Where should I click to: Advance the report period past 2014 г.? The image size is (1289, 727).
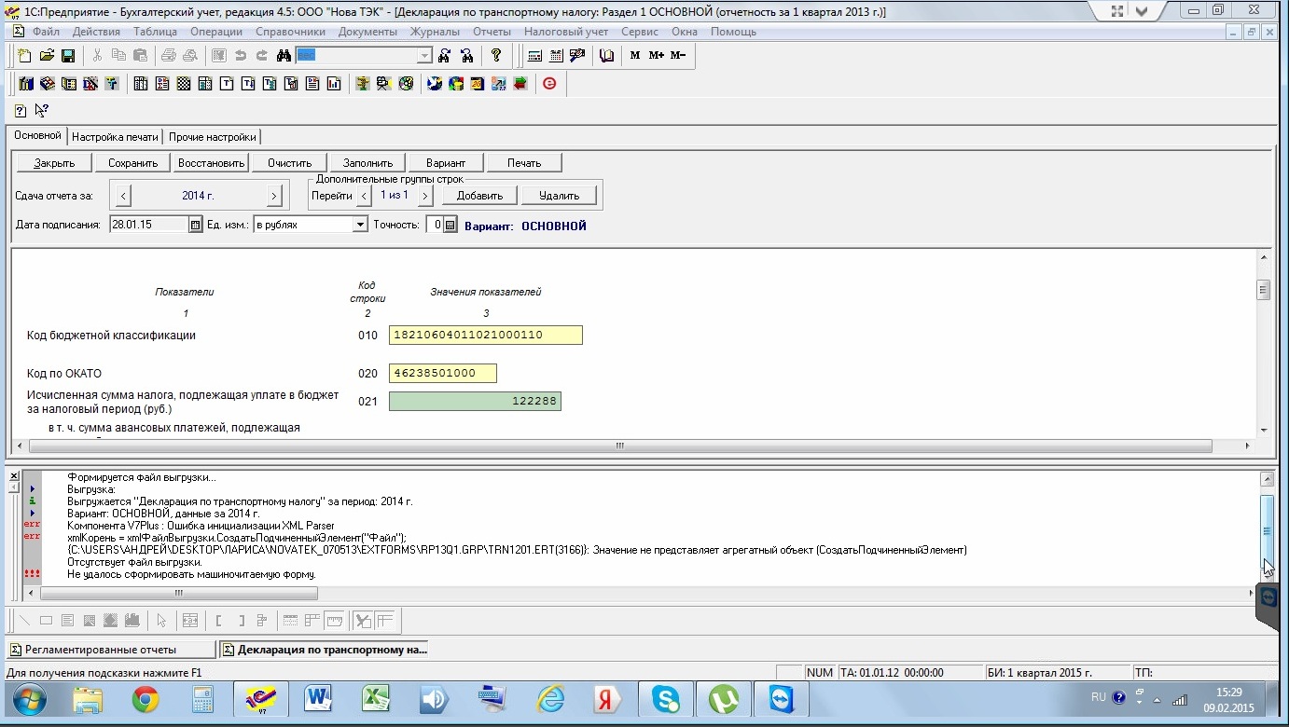tap(273, 196)
